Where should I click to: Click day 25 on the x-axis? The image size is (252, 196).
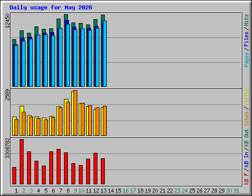coord(192,191)
